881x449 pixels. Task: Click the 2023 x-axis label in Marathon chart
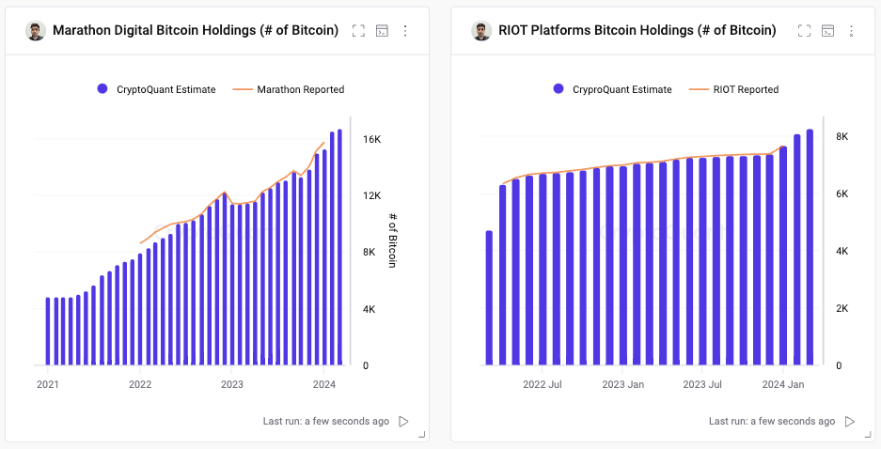tap(231, 384)
